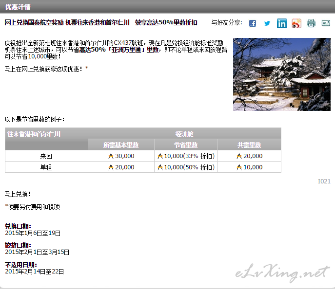Click the 马上在网上兑换获享这项优惠 line

[43, 69]
